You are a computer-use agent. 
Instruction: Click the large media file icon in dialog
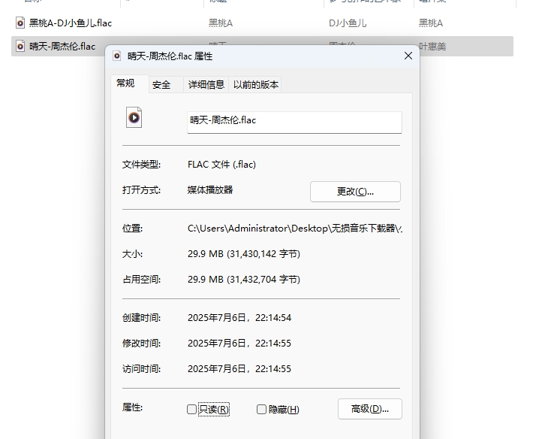134,117
